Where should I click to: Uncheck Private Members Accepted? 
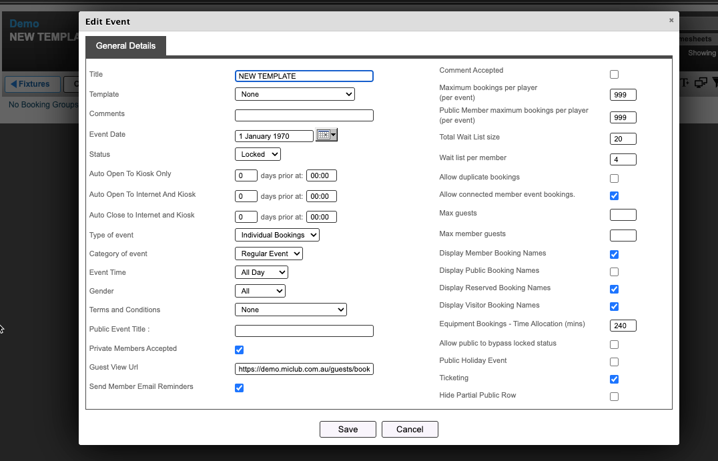point(239,350)
